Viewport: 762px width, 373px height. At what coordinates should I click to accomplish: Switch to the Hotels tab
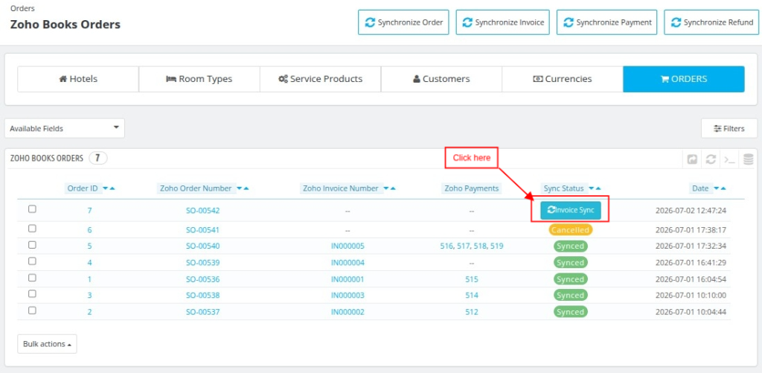coord(78,79)
